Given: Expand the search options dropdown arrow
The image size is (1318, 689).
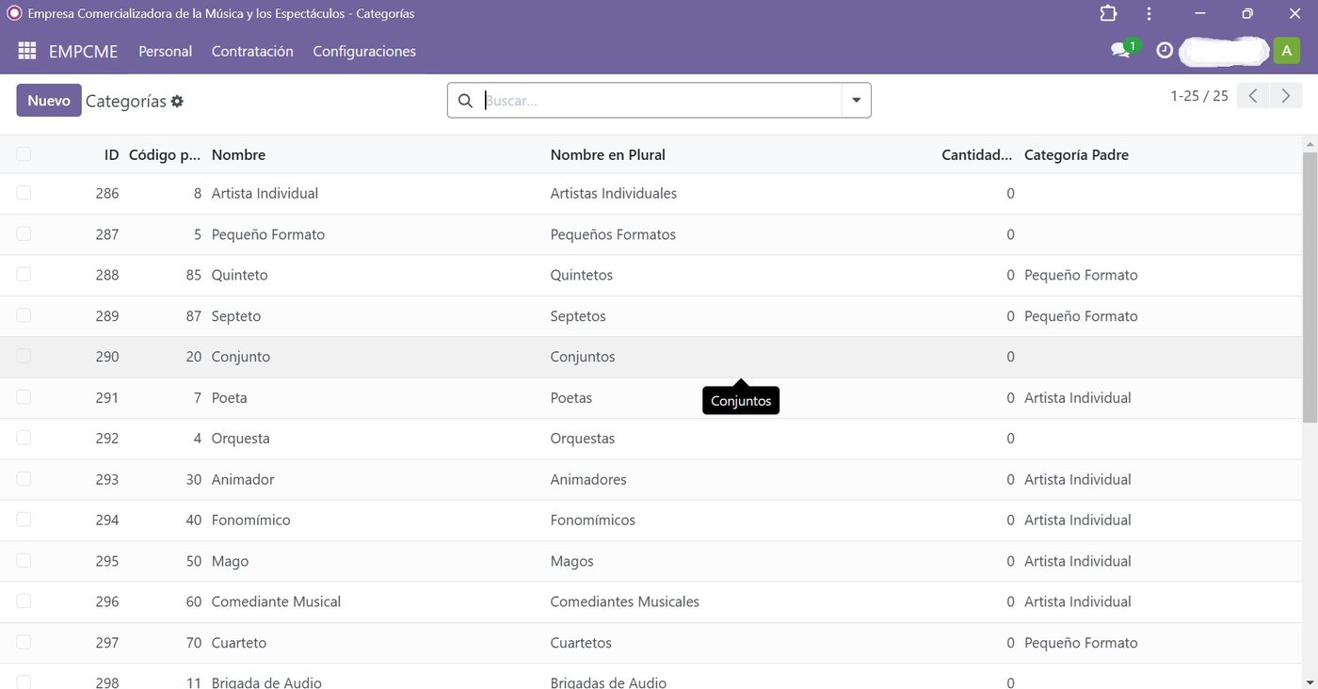Looking at the screenshot, I should (857, 101).
